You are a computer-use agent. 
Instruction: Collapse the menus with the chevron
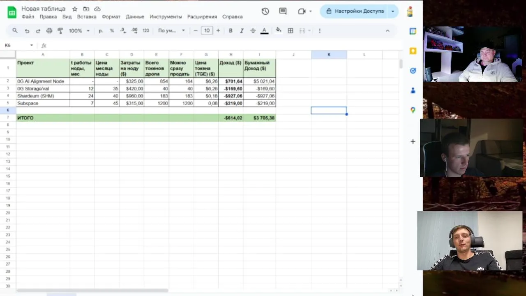387,30
